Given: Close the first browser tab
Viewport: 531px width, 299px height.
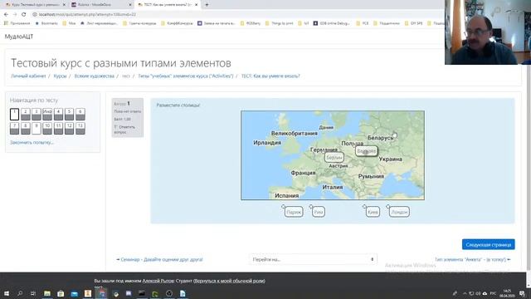Looking at the screenshot, I should pos(64,5).
